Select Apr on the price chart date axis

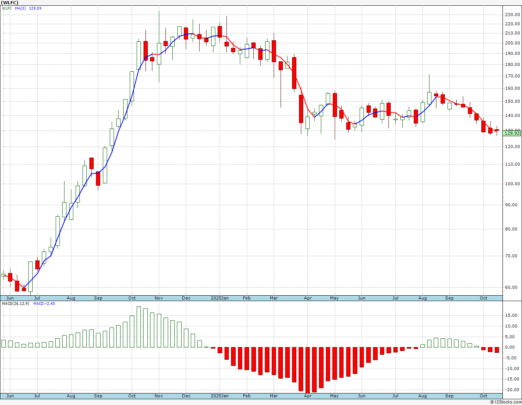307,298
